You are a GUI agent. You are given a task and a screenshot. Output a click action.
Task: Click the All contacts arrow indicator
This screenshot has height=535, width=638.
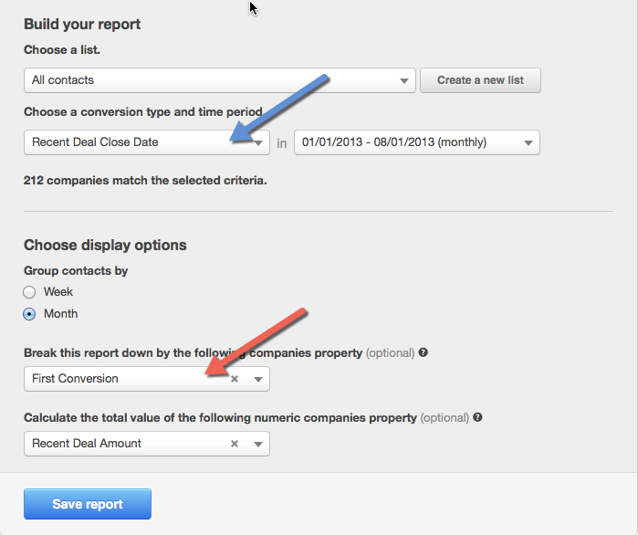pos(404,80)
